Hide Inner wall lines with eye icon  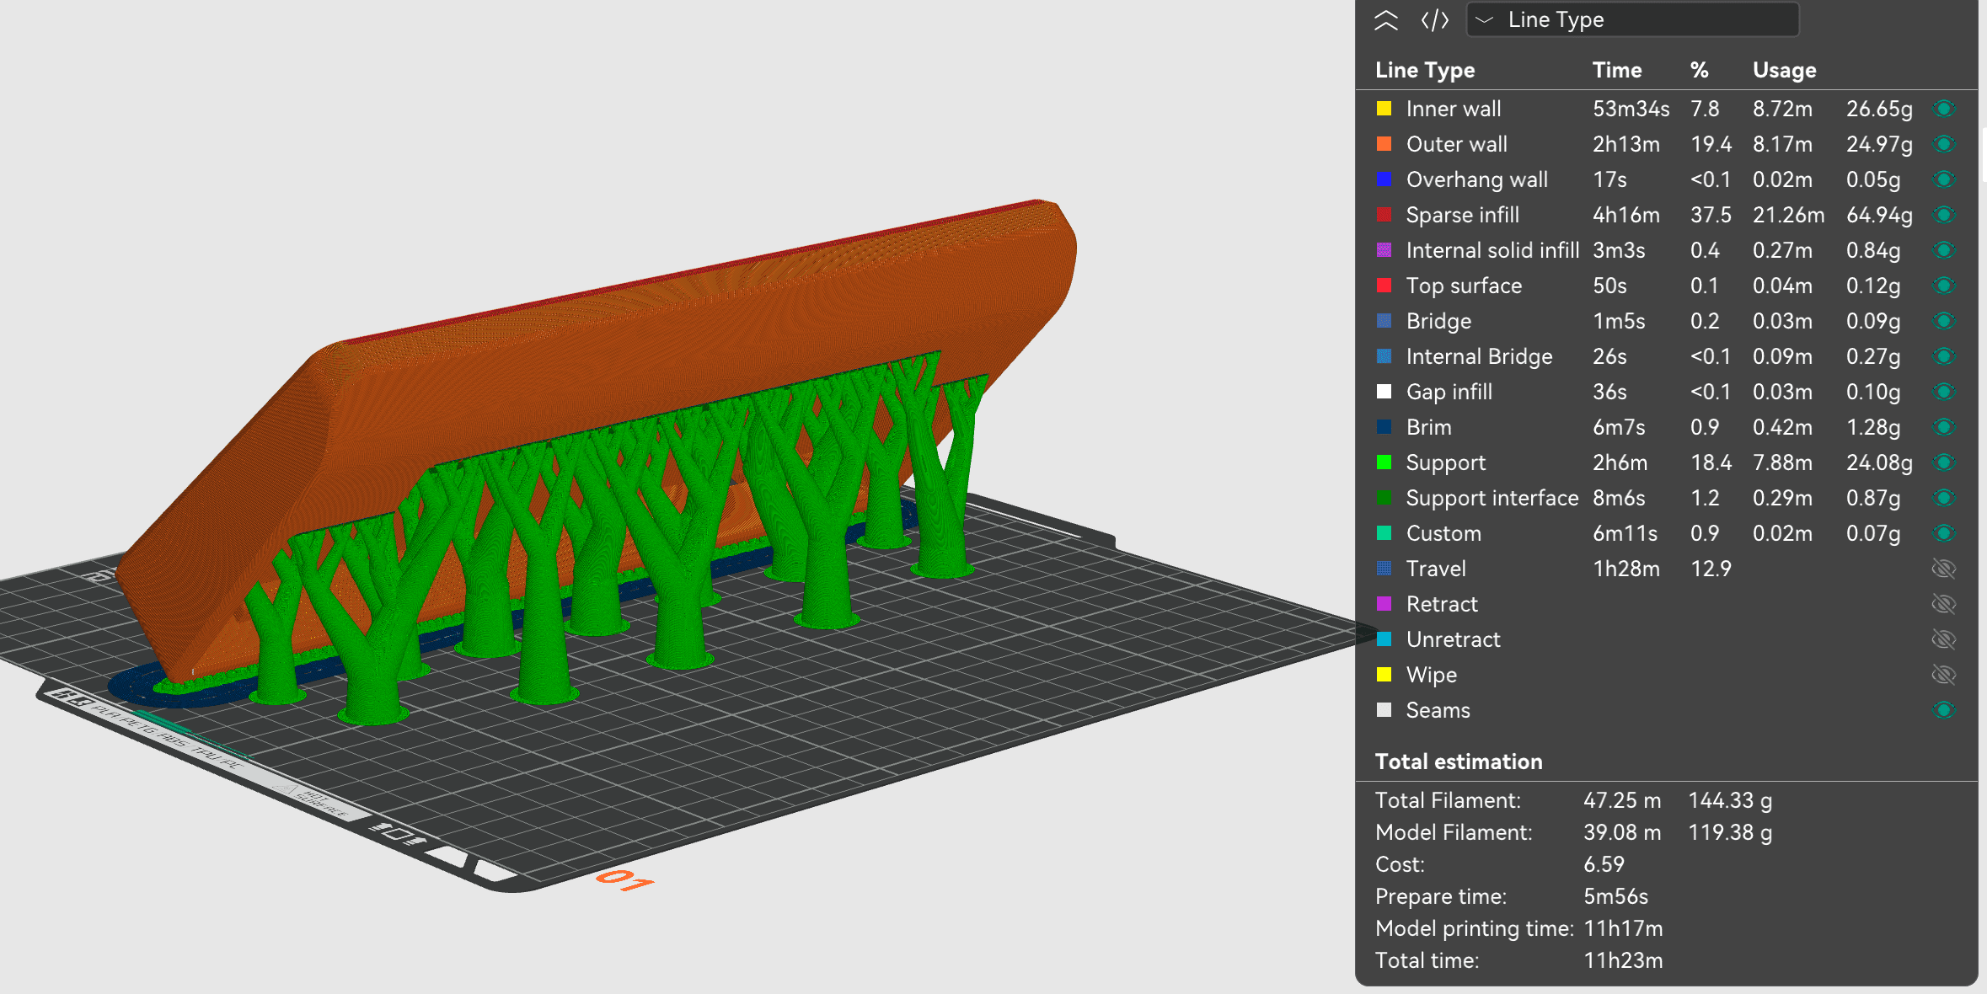(x=1943, y=109)
